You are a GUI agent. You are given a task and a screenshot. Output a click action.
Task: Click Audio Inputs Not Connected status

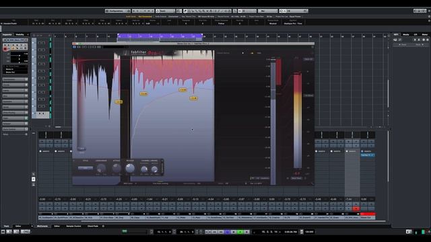139,16
